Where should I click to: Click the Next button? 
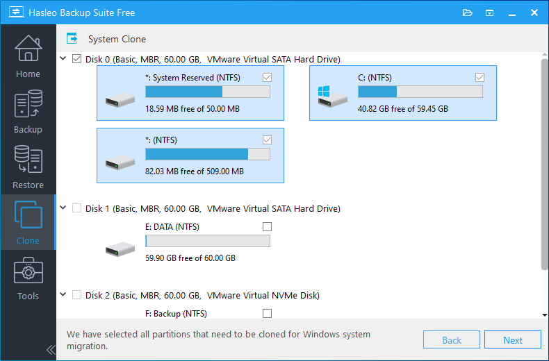coord(513,339)
